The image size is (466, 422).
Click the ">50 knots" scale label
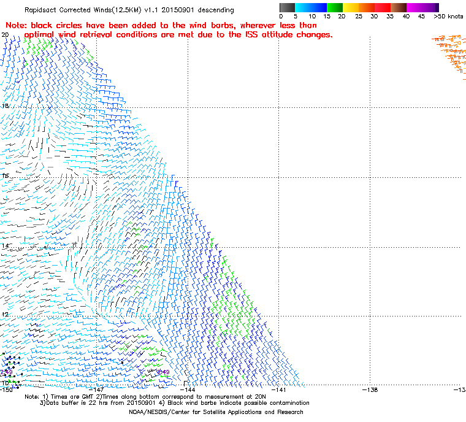coord(448,17)
